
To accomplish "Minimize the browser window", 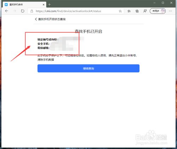I will click(x=154, y=3).
